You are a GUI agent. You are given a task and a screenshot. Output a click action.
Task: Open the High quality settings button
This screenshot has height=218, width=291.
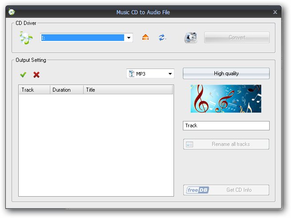pos(226,73)
